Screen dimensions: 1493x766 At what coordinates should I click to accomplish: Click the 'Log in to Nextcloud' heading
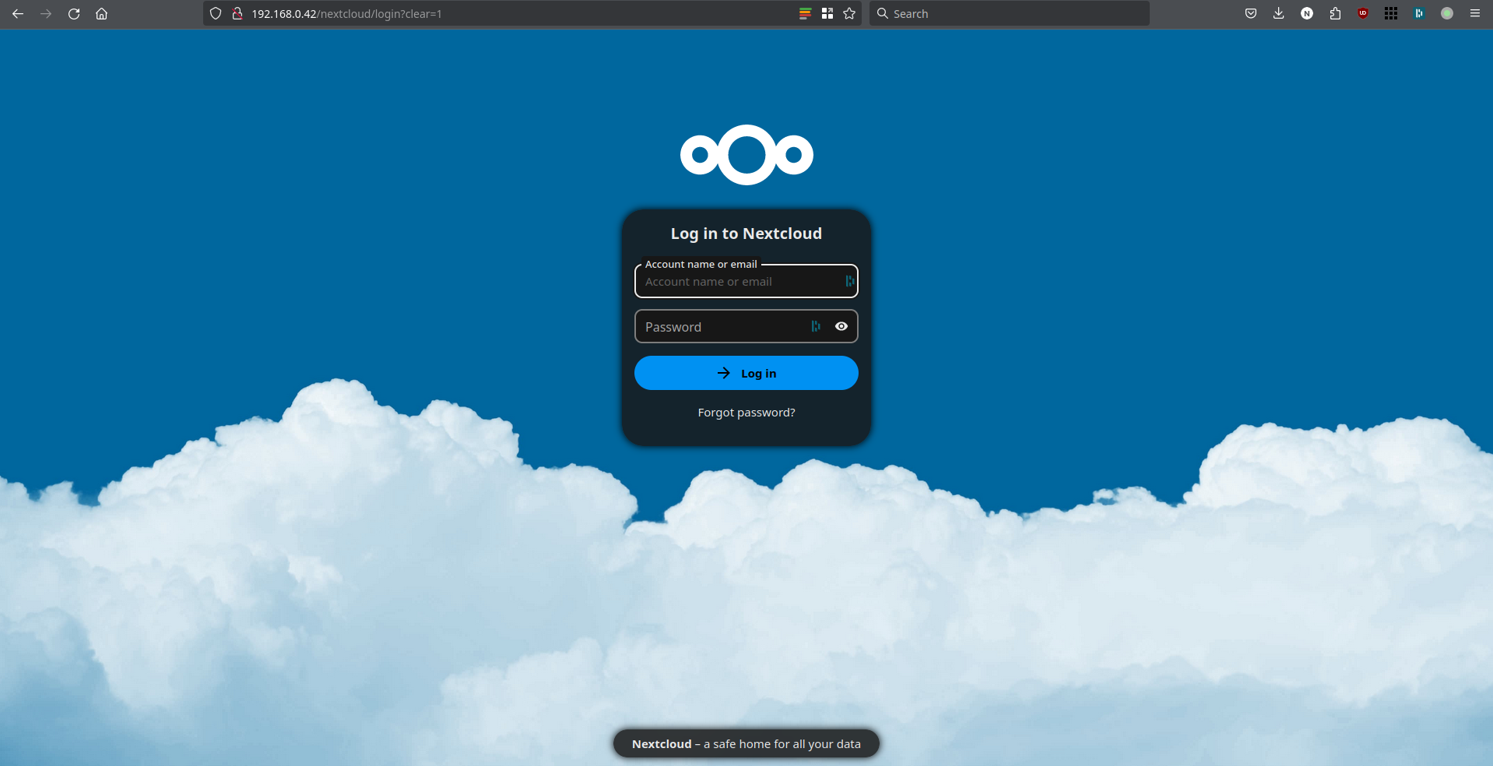click(746, 234)
